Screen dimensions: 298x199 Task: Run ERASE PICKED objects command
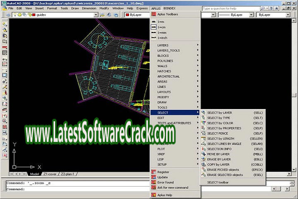click(233, 170)
